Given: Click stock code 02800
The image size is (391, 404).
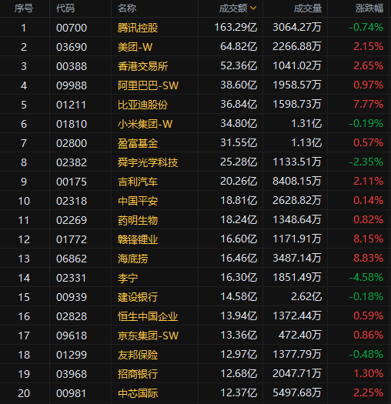Looking at the screenshot, I should pyautogui.click(x=72, y=143).
